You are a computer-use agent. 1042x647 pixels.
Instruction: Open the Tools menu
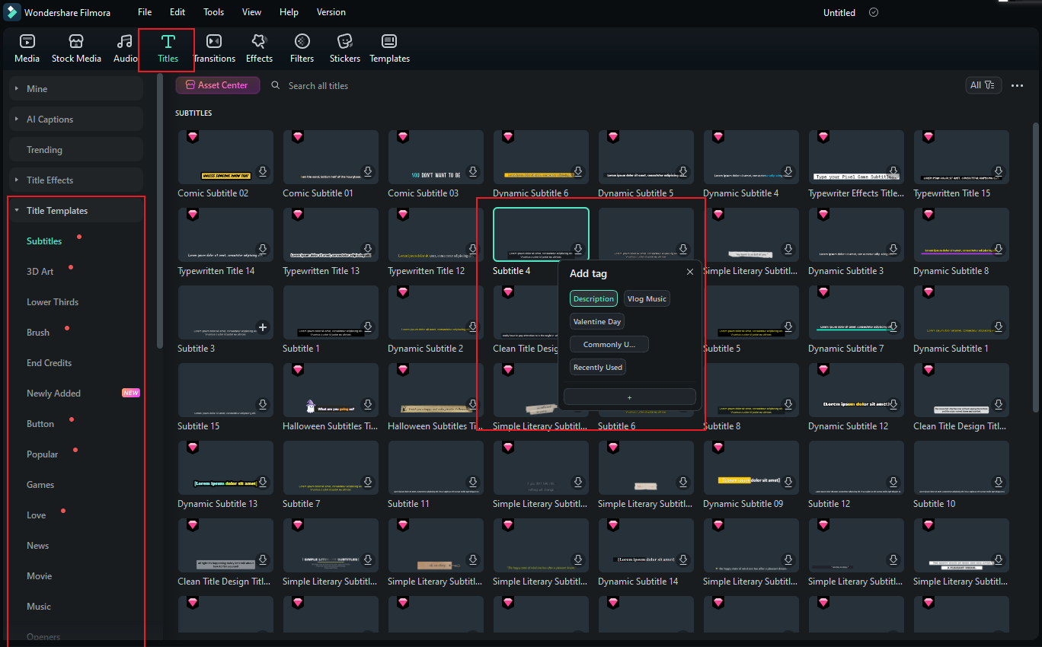214,12
